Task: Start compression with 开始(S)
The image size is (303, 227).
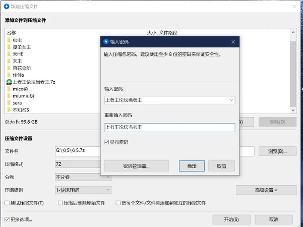Action: click(231, 219)
